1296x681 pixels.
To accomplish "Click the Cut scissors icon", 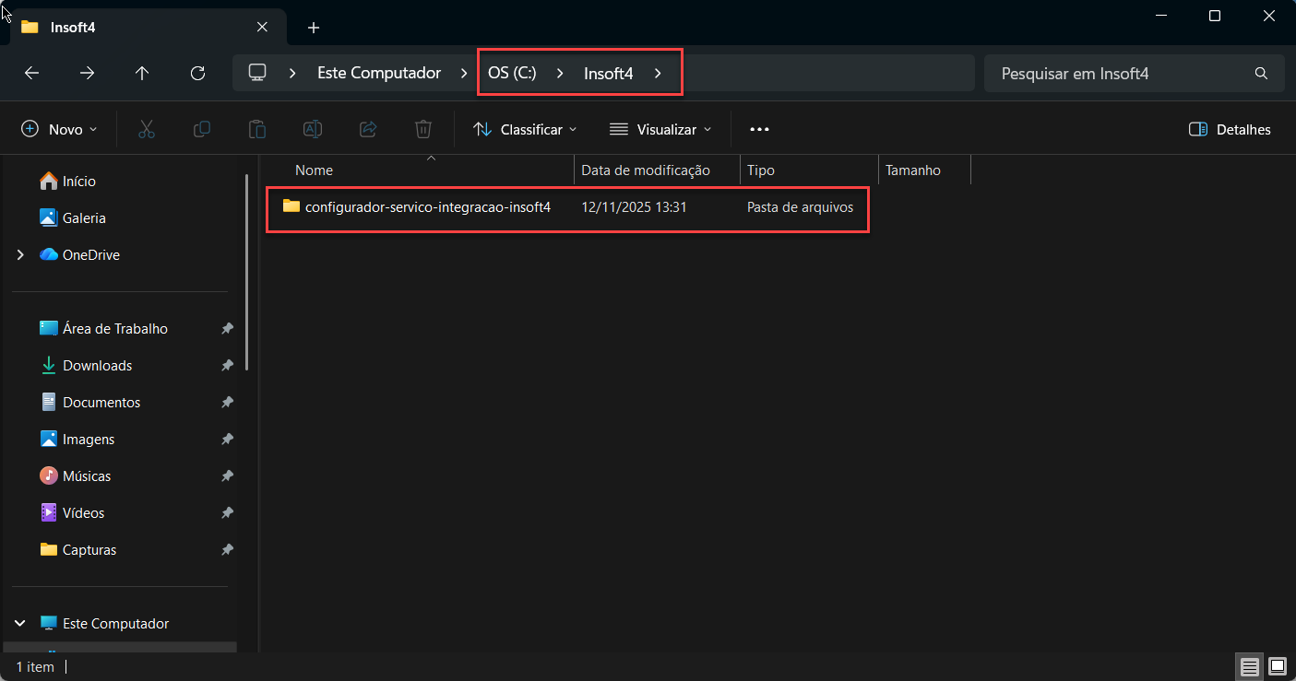I will coord(146,129).
